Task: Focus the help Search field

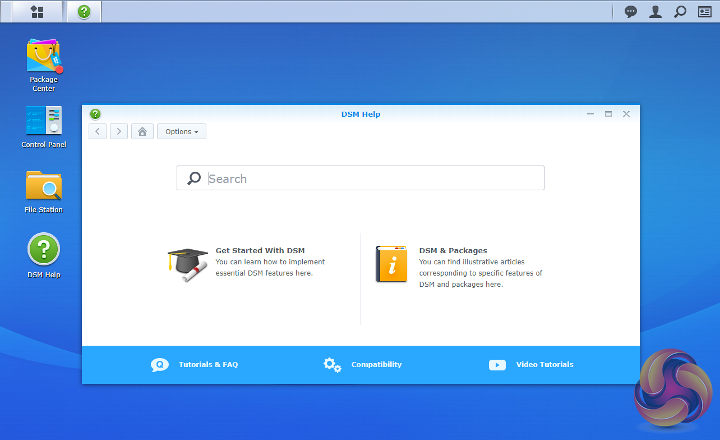Action: 361,178
